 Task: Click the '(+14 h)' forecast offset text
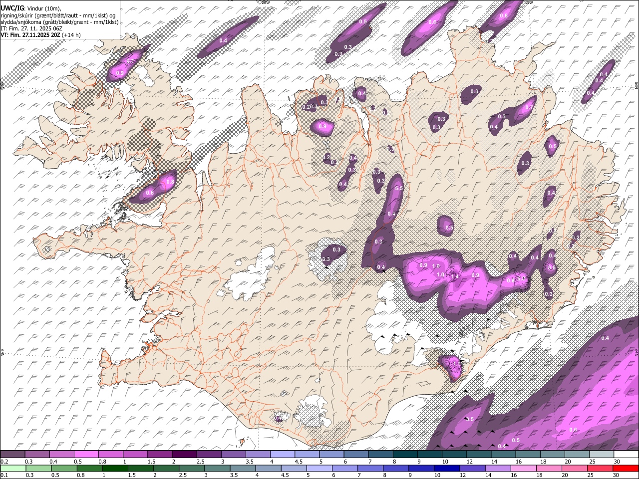click(71, 35)
